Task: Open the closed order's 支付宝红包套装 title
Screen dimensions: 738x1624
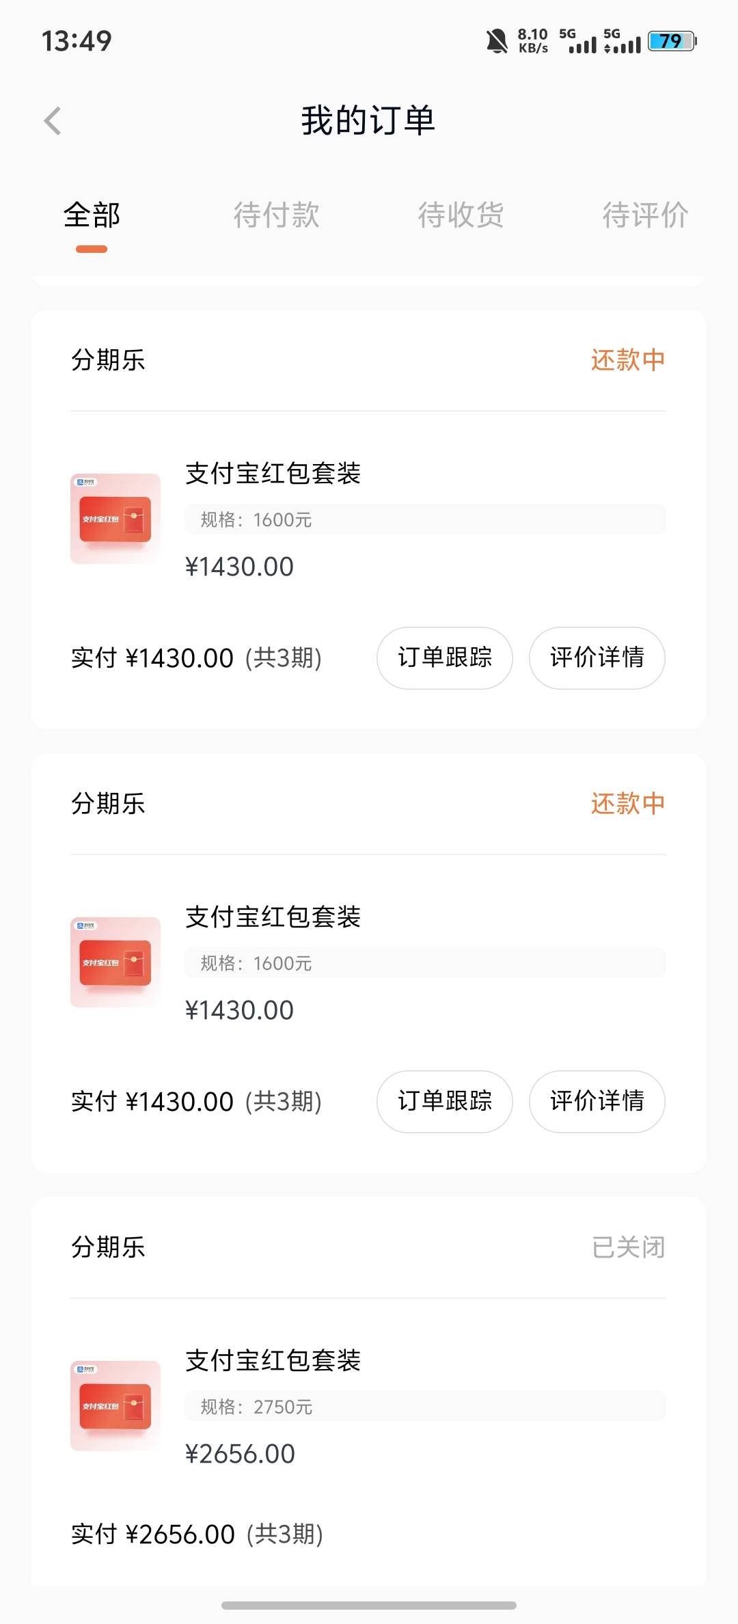Action: (x=273, y=1361)
